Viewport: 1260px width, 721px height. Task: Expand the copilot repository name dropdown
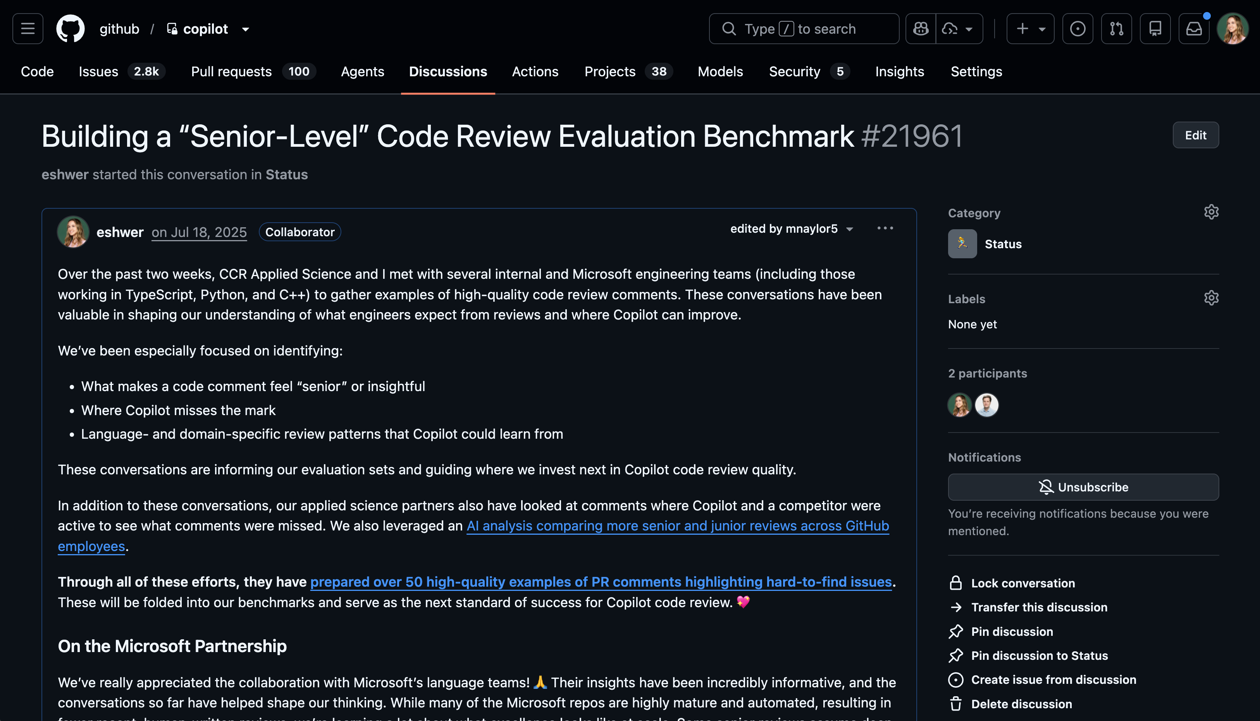(x=246, y=29)
